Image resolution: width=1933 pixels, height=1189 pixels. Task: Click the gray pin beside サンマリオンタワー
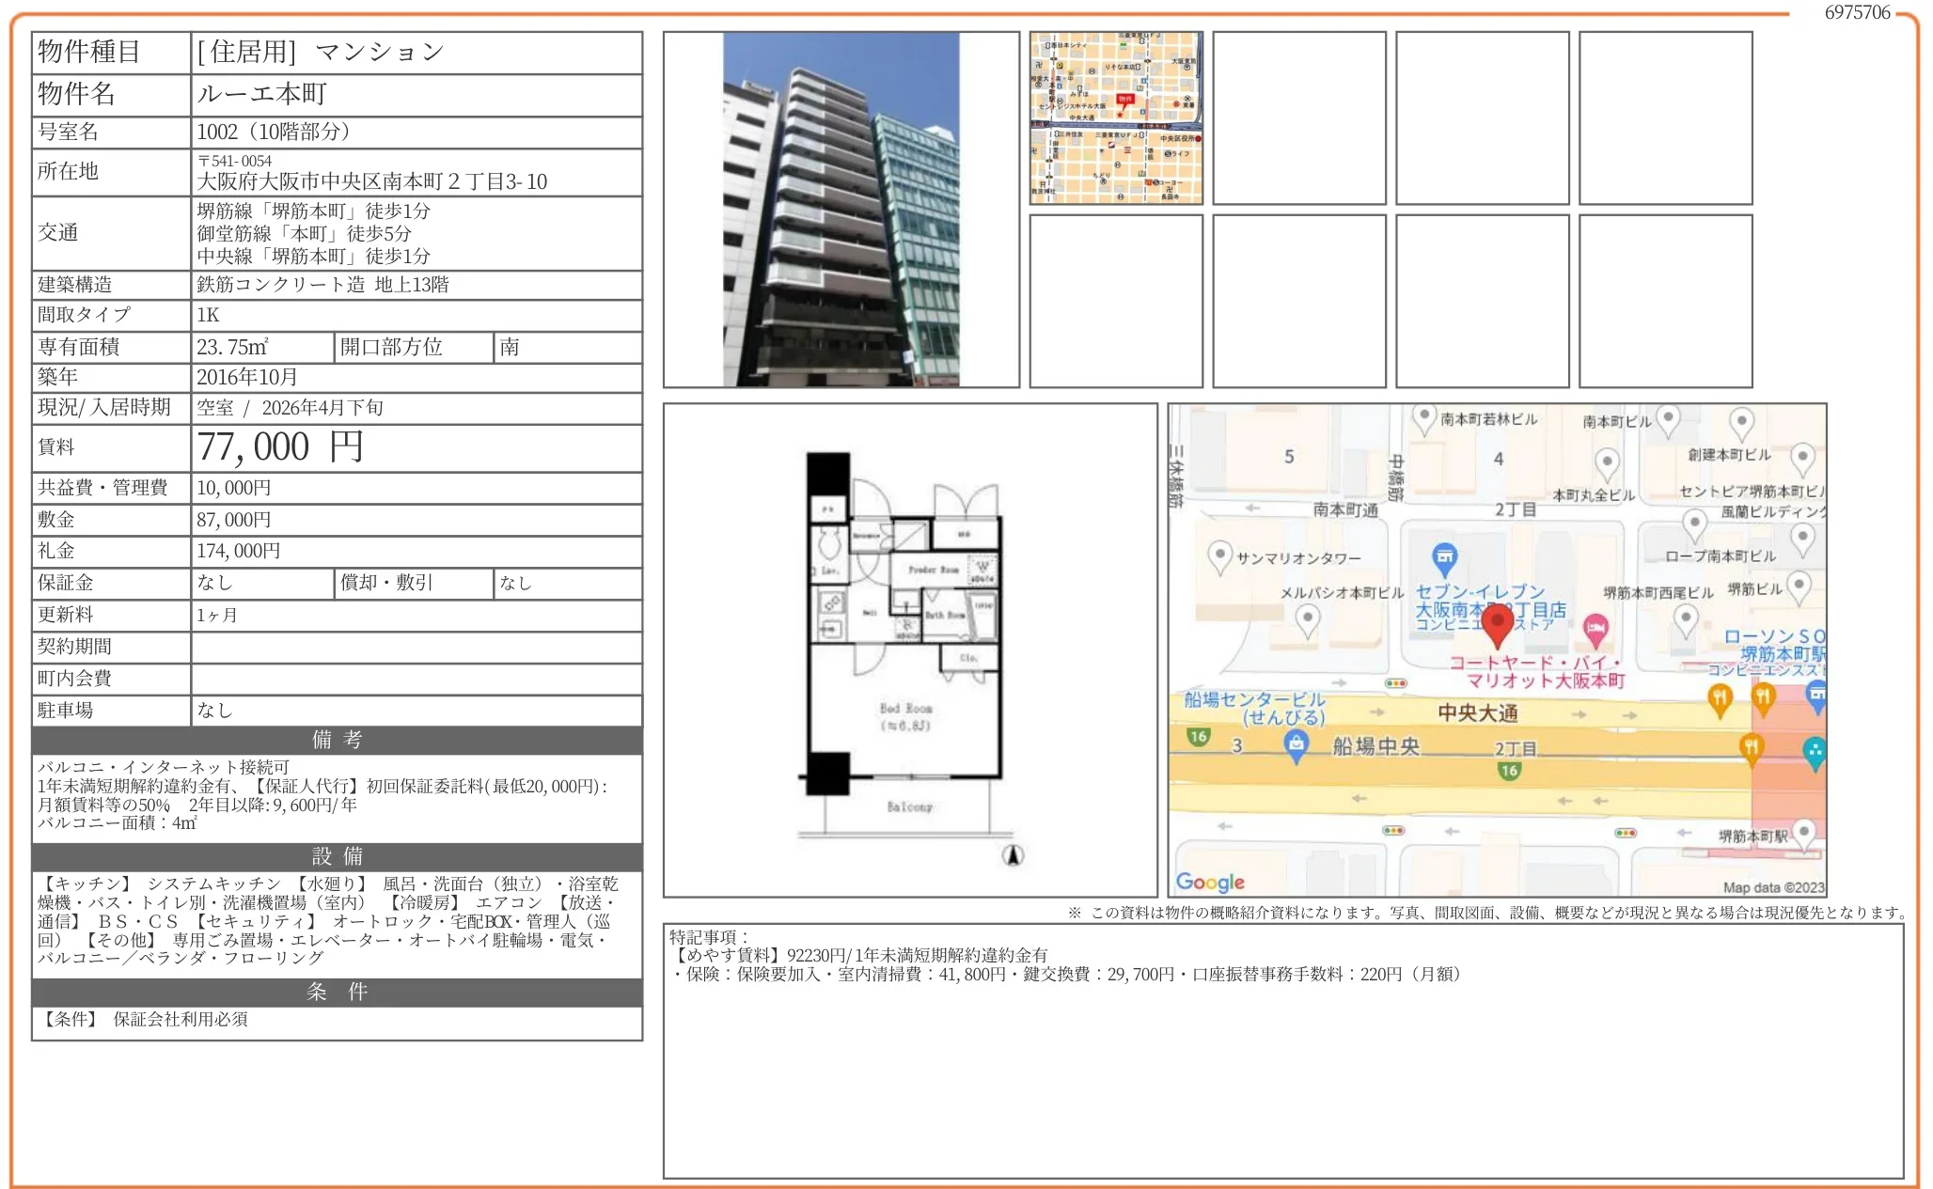(1219, 555)
